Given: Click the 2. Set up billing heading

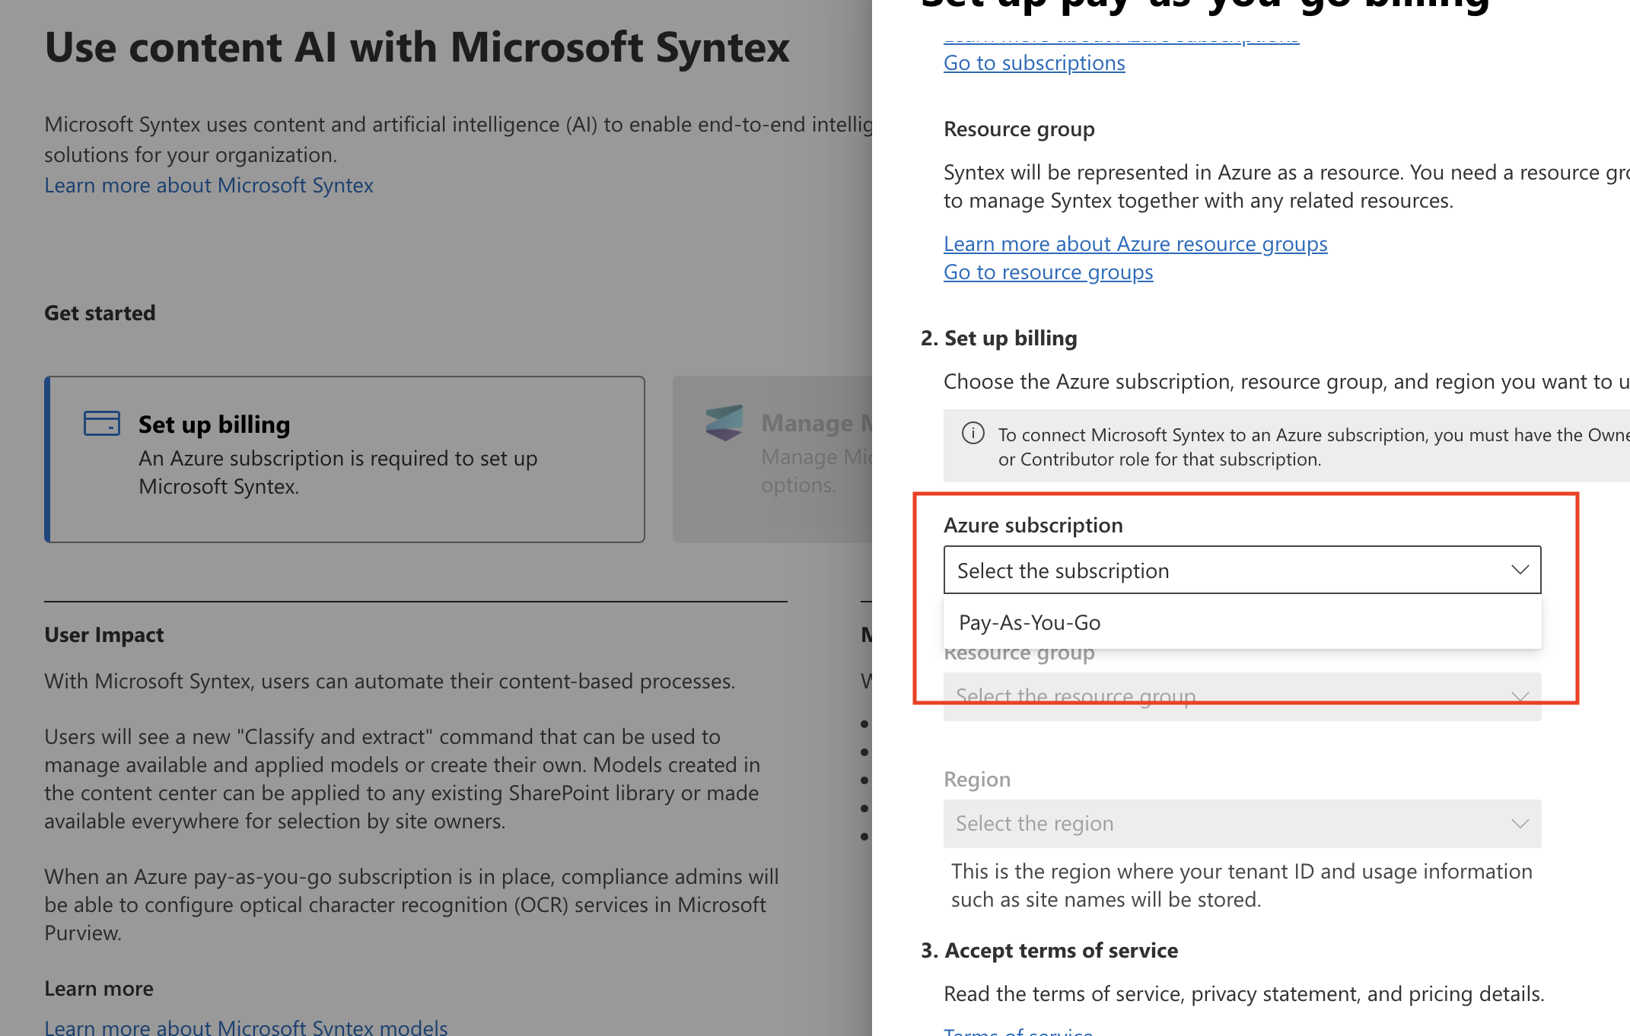Looking at the screenshot, I should tap(998, 338).
